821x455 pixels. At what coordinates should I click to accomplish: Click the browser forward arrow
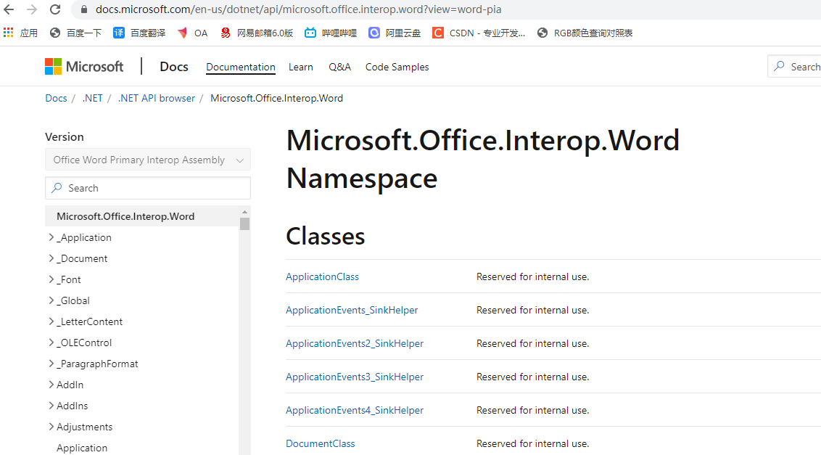[x=32, y=9]
